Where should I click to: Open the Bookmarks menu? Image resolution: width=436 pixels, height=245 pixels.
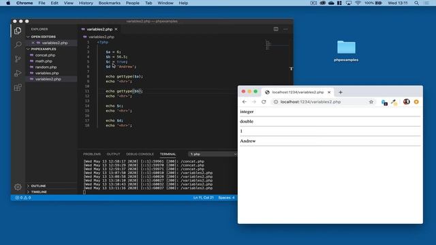[109, 3]
